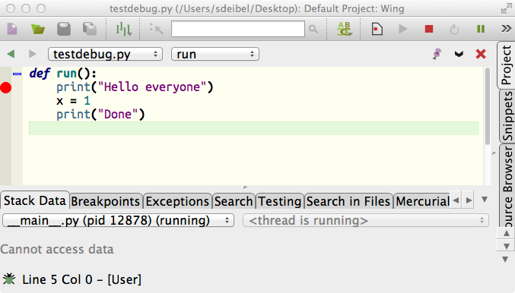Open the testdebug.py file selector dropdown
515x293 pixels.
click(x=105, y=54)
